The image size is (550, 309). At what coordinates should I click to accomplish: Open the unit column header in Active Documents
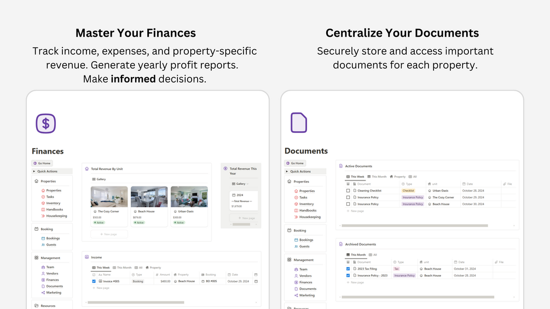[432, 184]
